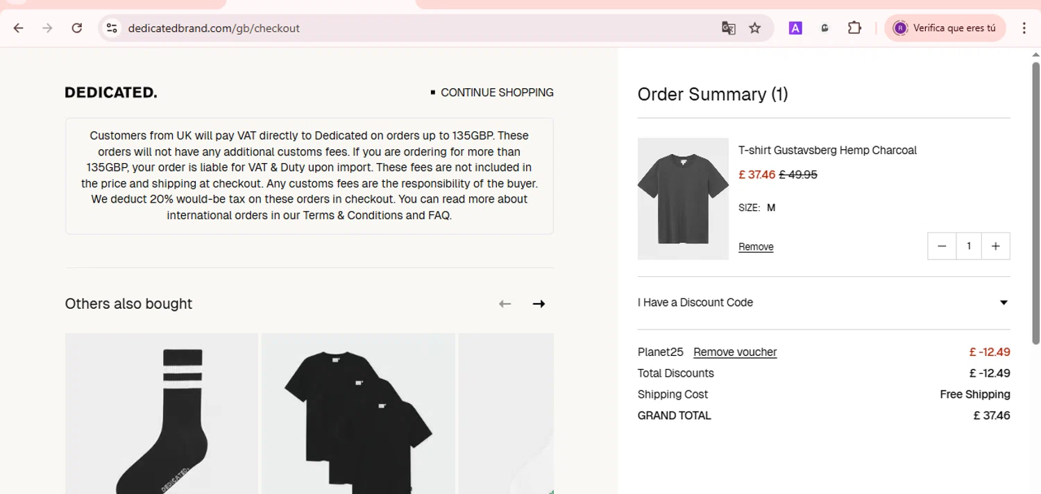Increase t-shirt quantity with plus button
Screen dimensions: 1041x494
click(x=996, y=246)
